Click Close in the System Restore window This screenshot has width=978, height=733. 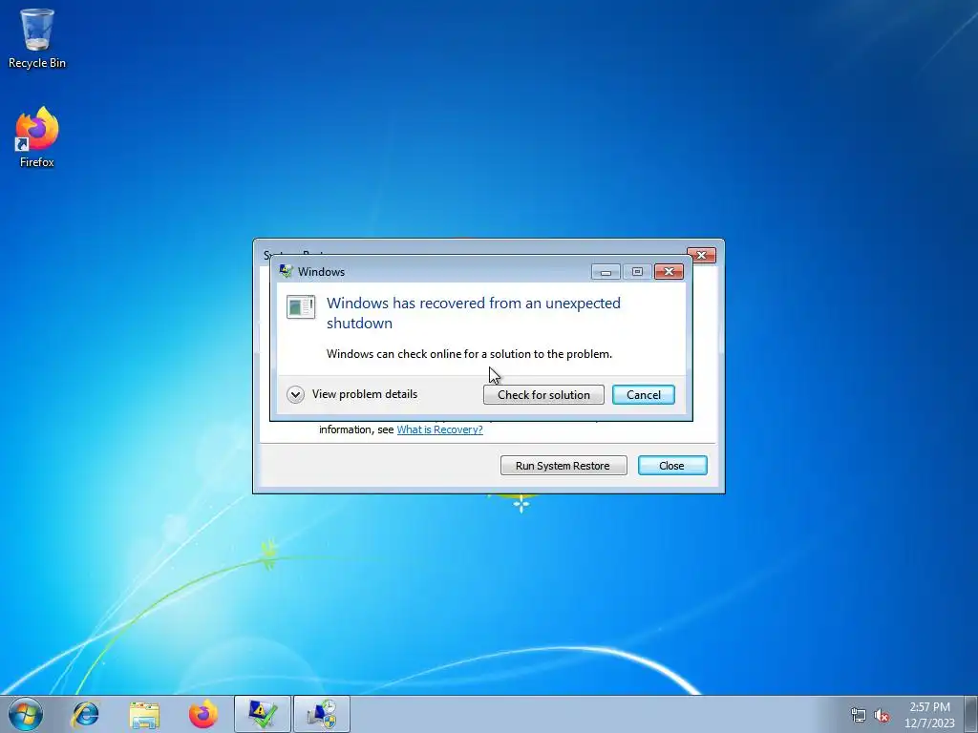[671, 466]
